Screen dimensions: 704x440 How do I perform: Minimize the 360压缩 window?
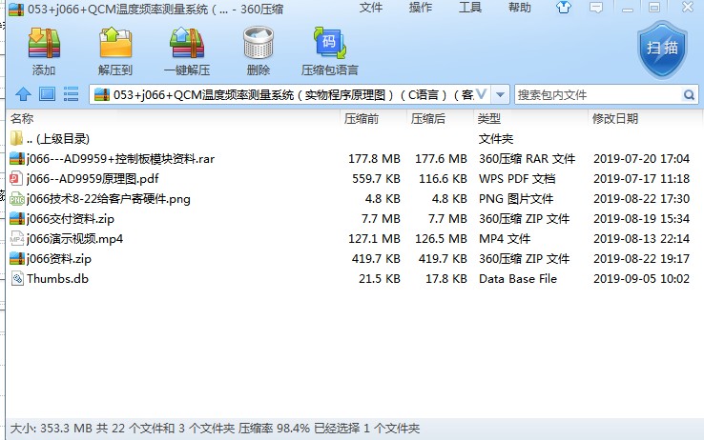click(x=628, y=8)
